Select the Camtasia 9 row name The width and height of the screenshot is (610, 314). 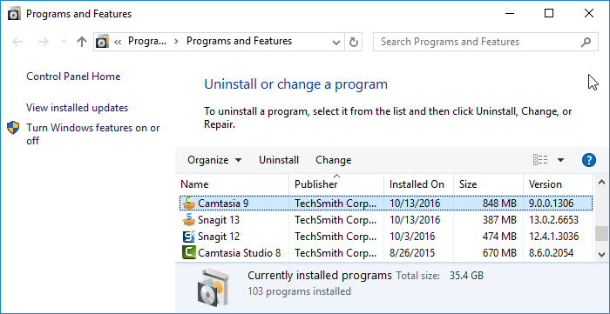pos(223,204)
